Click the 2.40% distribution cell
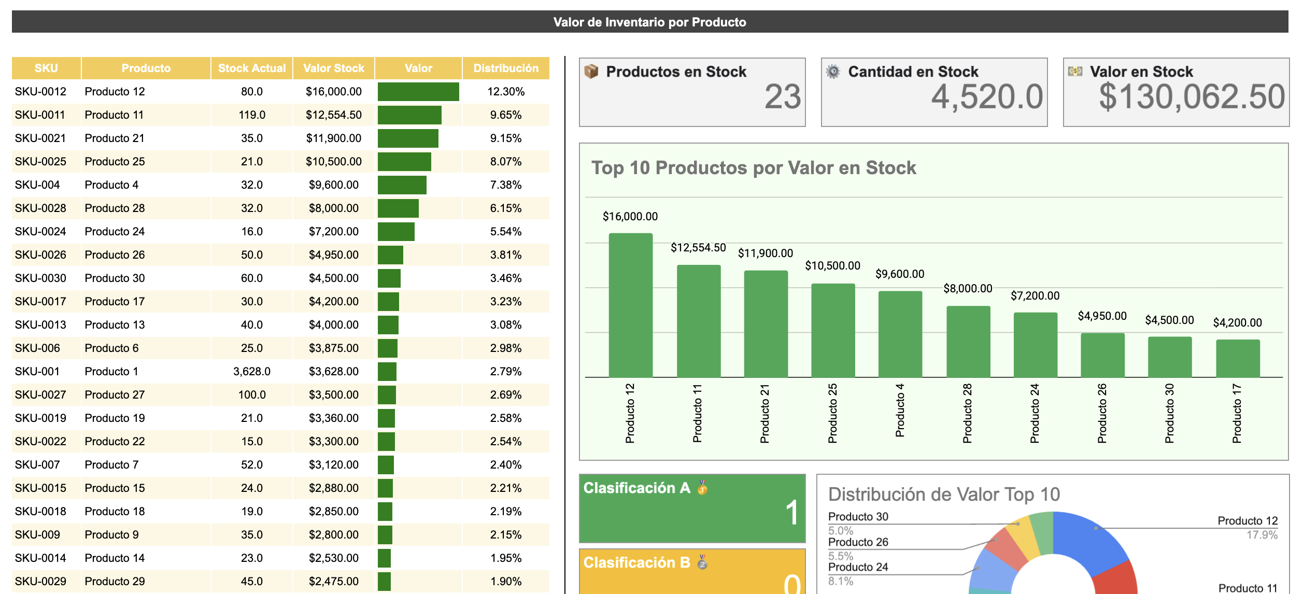1303x594 pixels. pos(506,464)
